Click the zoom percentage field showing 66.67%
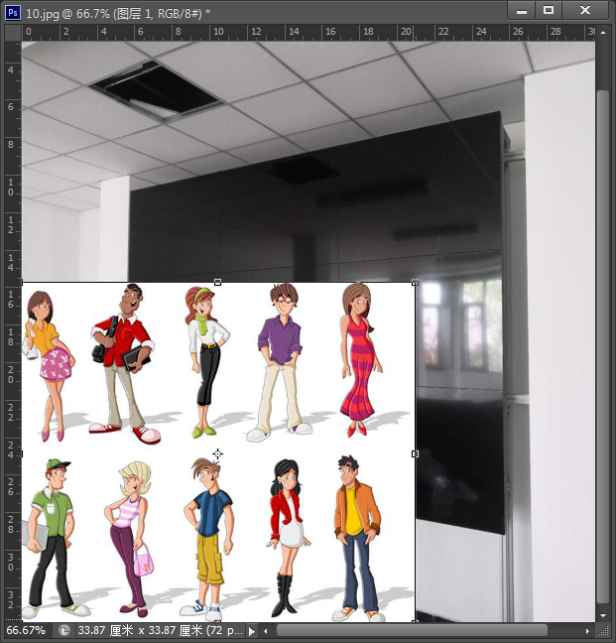The width and height of the screenshot is (616, 643). (26, 630)
